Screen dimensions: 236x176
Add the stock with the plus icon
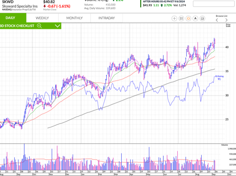pos(174,18)
